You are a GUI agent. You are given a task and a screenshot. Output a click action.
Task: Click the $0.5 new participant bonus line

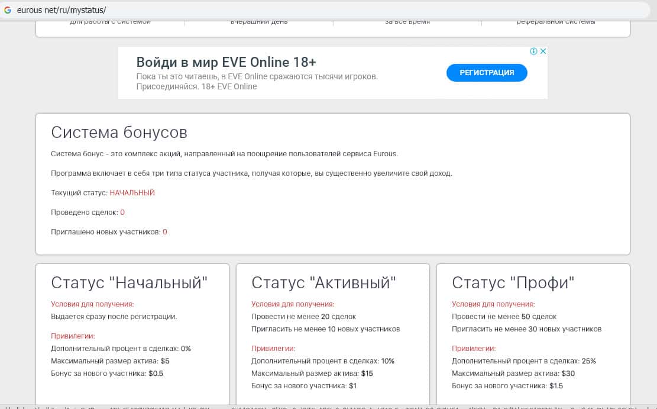107,373
